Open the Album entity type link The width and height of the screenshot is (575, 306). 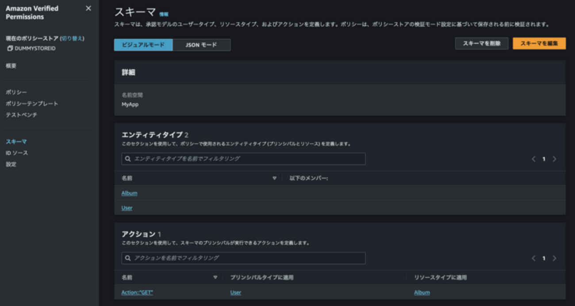pyautogui.click(x=130, y=193)
